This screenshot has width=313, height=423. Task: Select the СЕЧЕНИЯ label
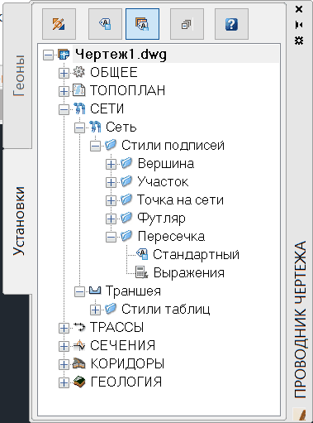(123, 345)
